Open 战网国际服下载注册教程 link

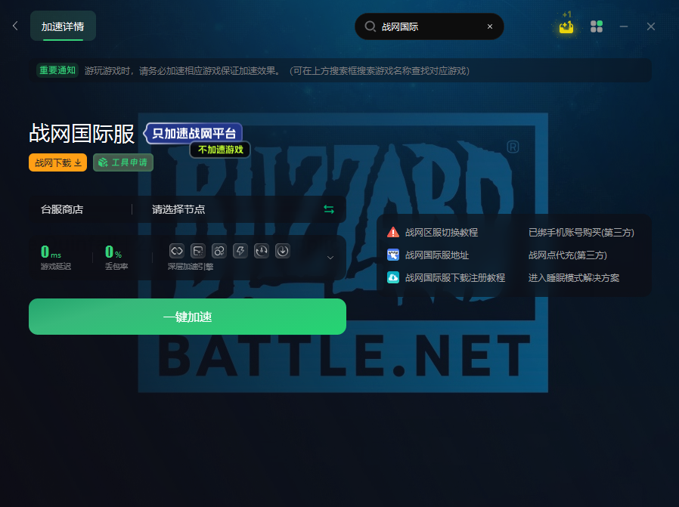455,278
